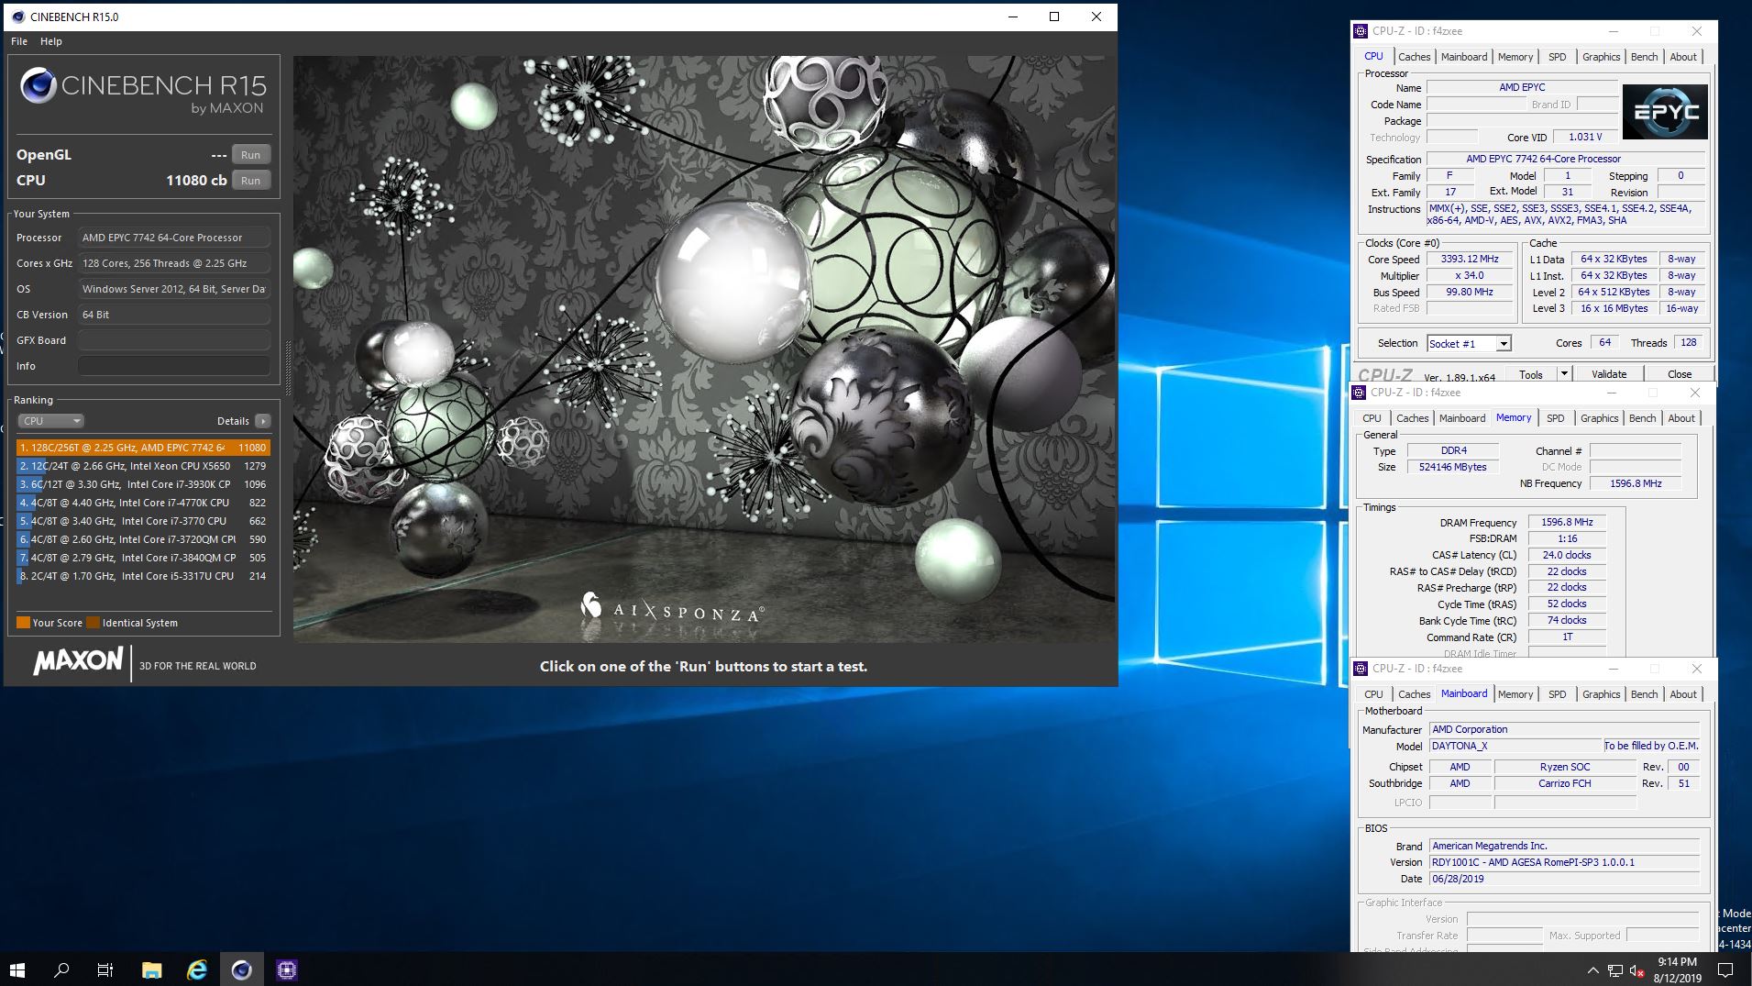Image resolution: width=1752 pixels, height=986 pixels.
Task: Click the Cinebench title bar app icon
Action: [x=18, y=17]
